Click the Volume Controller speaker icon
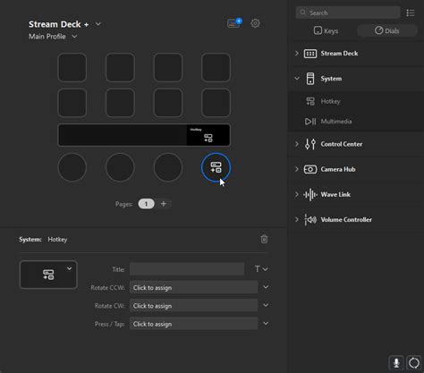The height and width of the screenshot is (373, 424). click(x=310, y=220)
